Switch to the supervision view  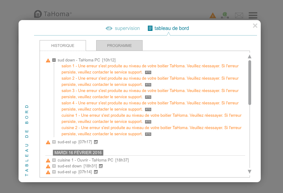click(122, 28)
